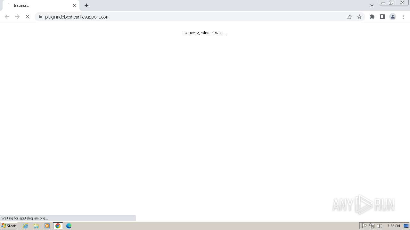410x230 pixels.
Task: Restore down the Chrome window
Action: coord(391,3)
